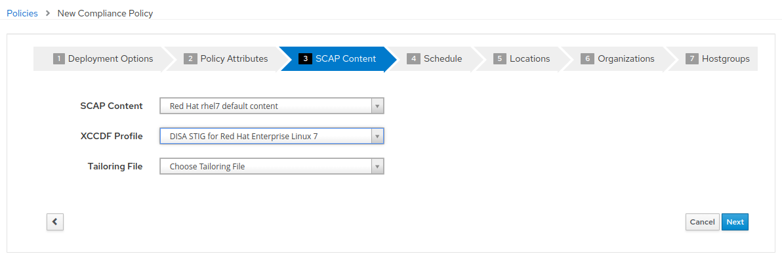Click the step number 1 badge
The height and width of the screenshot is (260, 782).
pyautogui.click(x=59, y=59)
